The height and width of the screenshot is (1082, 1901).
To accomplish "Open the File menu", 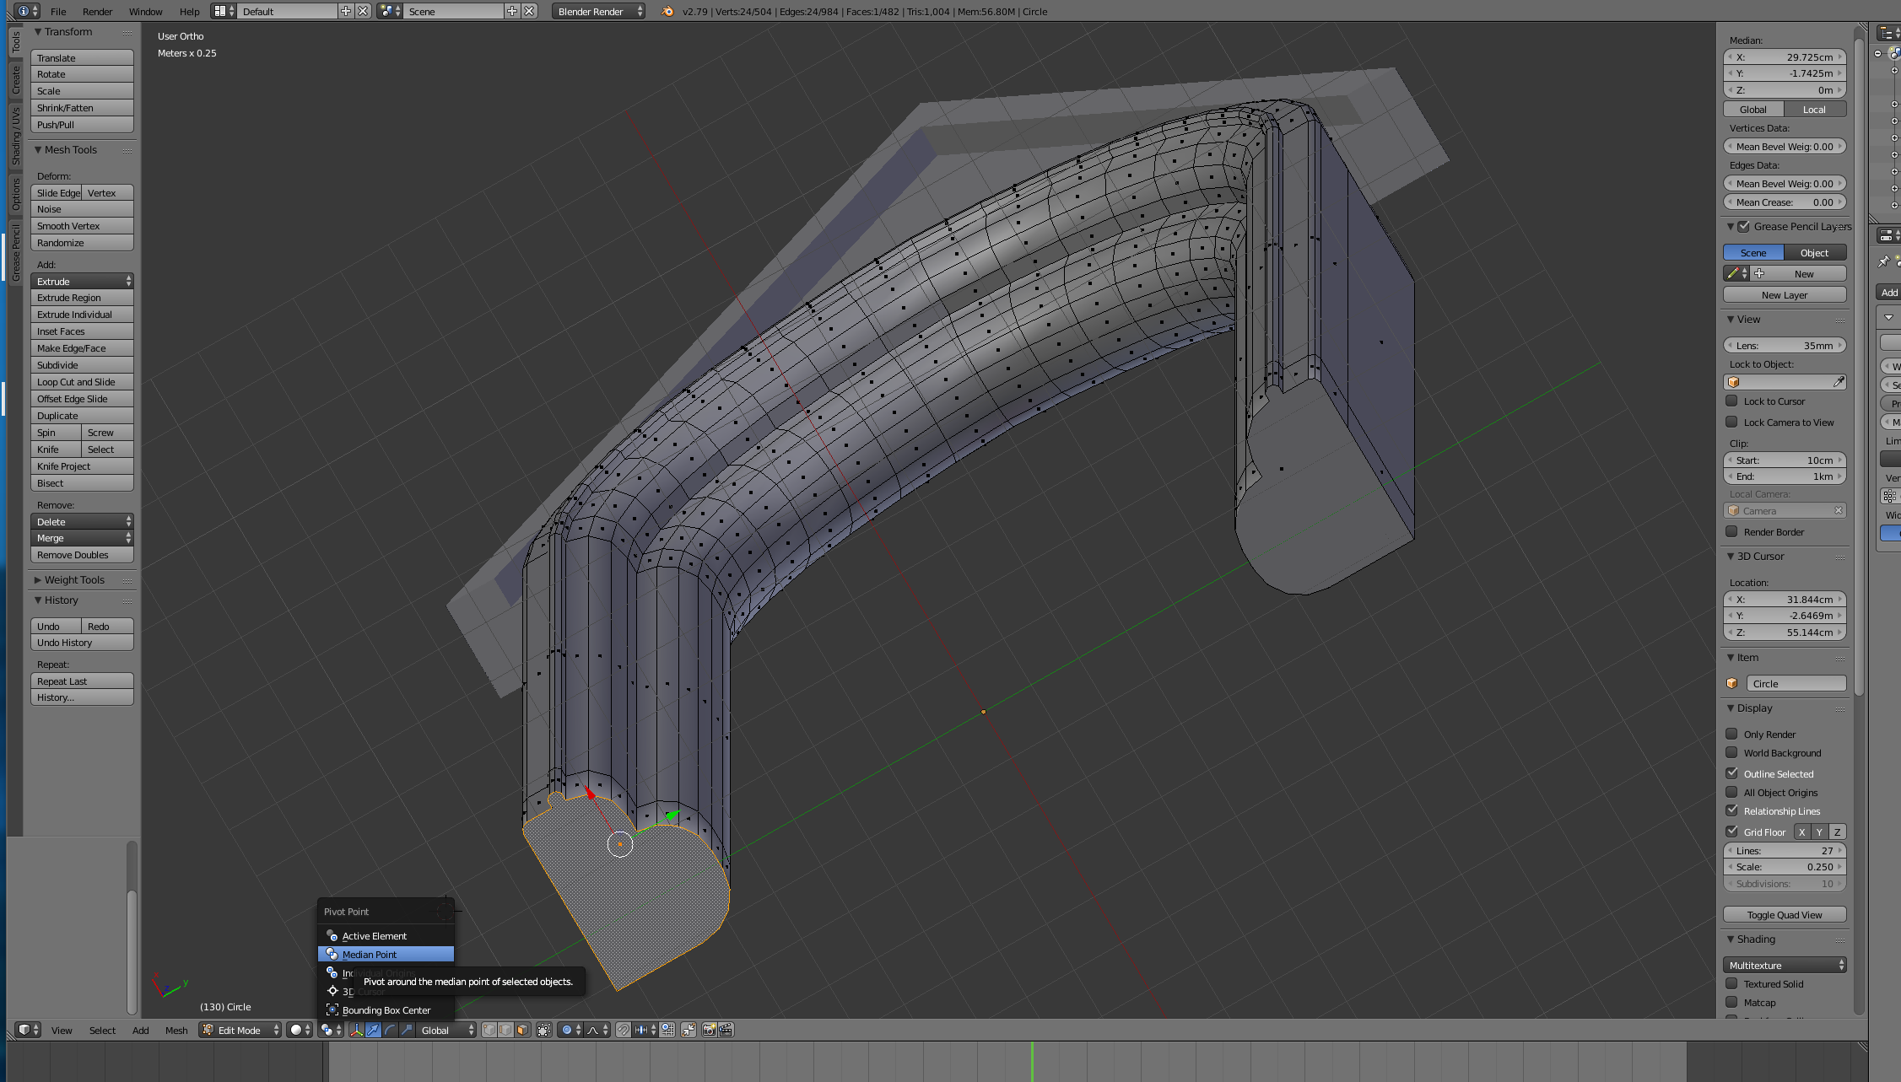I will (x=58, y=11).
